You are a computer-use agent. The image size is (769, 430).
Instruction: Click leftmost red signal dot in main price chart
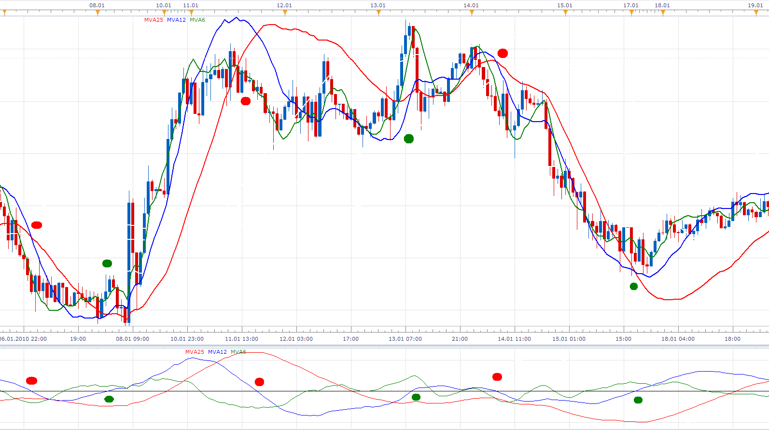click(37, 225)
